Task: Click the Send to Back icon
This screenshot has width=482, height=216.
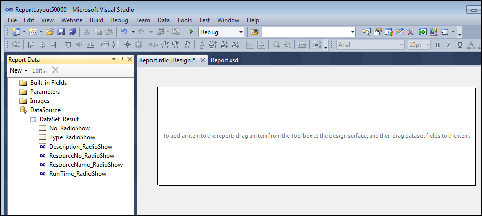Action: [287, 45]
